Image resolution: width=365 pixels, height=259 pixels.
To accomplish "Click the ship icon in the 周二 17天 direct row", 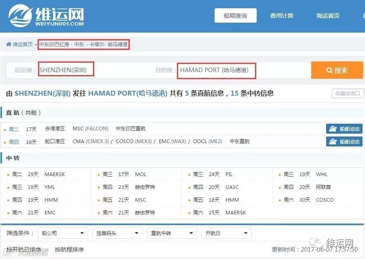I will click(333, 129).
